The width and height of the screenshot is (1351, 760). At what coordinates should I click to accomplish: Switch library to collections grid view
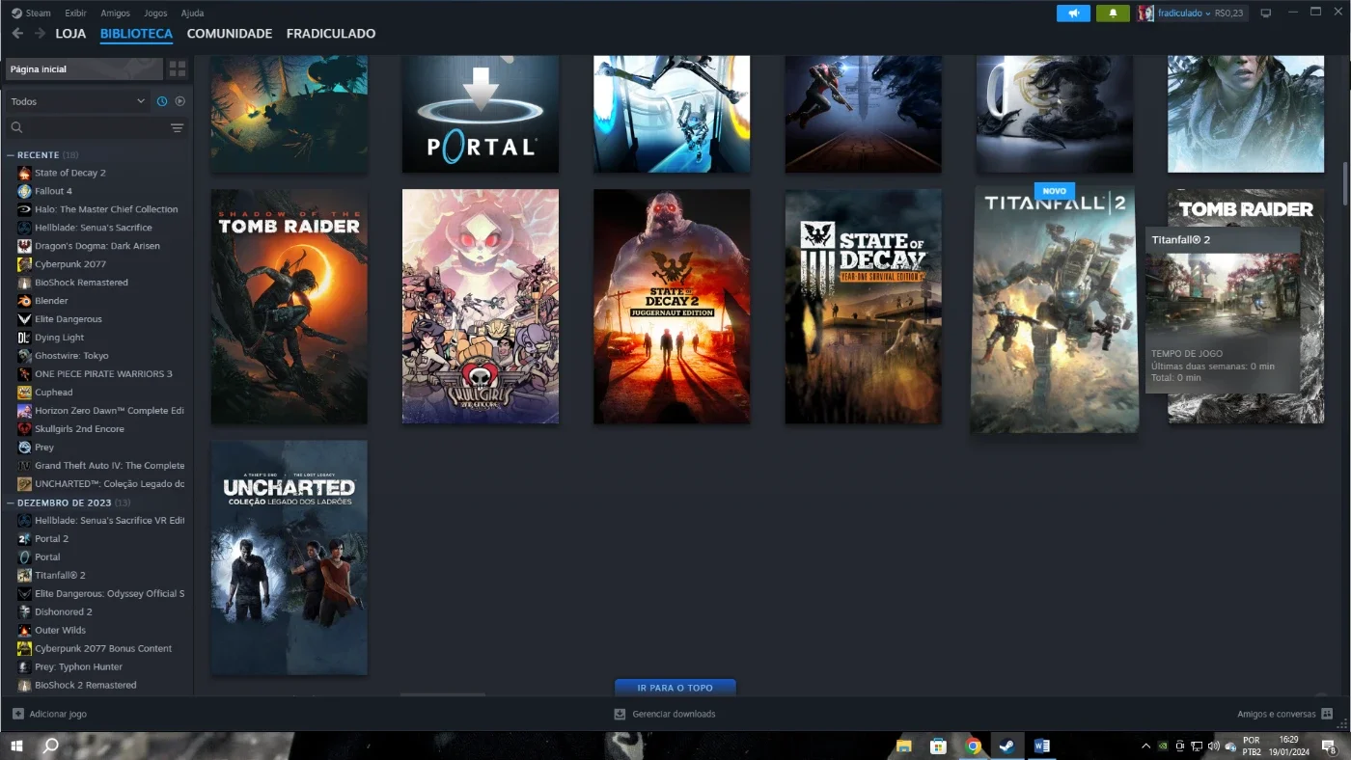click(178, 69)
